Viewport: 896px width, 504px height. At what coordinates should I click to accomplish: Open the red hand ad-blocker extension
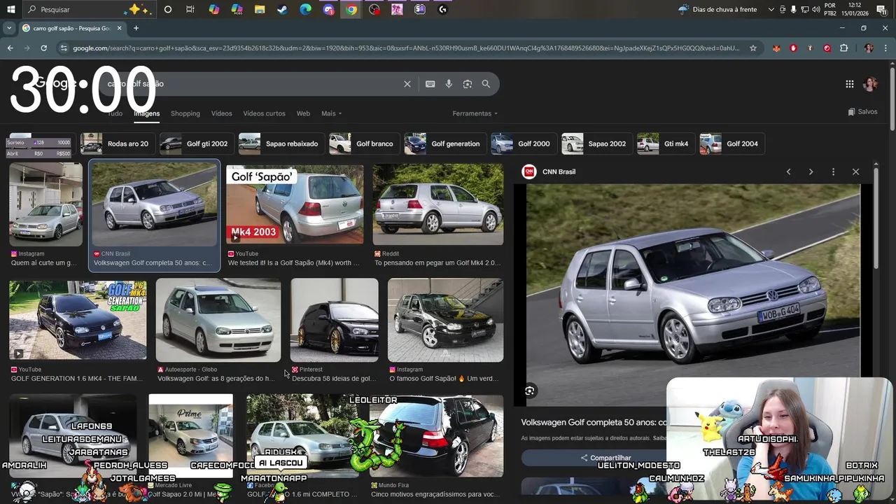tap(793, 48)
